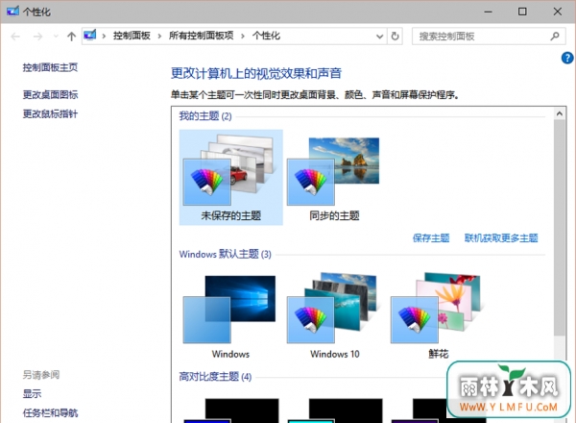
Task: Click the 我的主题 (2) group header
Action: (205, 116)
